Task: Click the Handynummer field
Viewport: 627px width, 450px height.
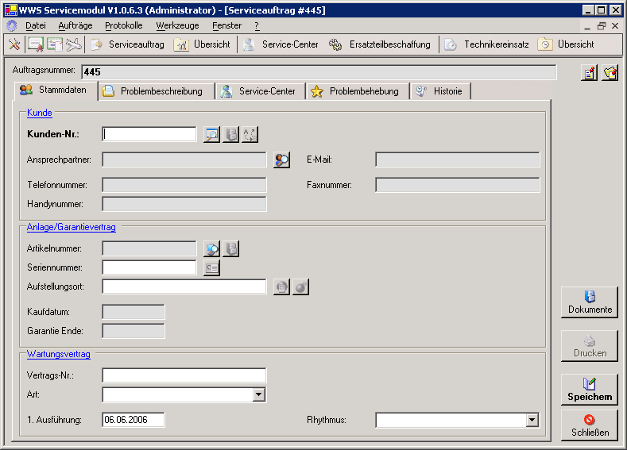Action: pos(184,204)
